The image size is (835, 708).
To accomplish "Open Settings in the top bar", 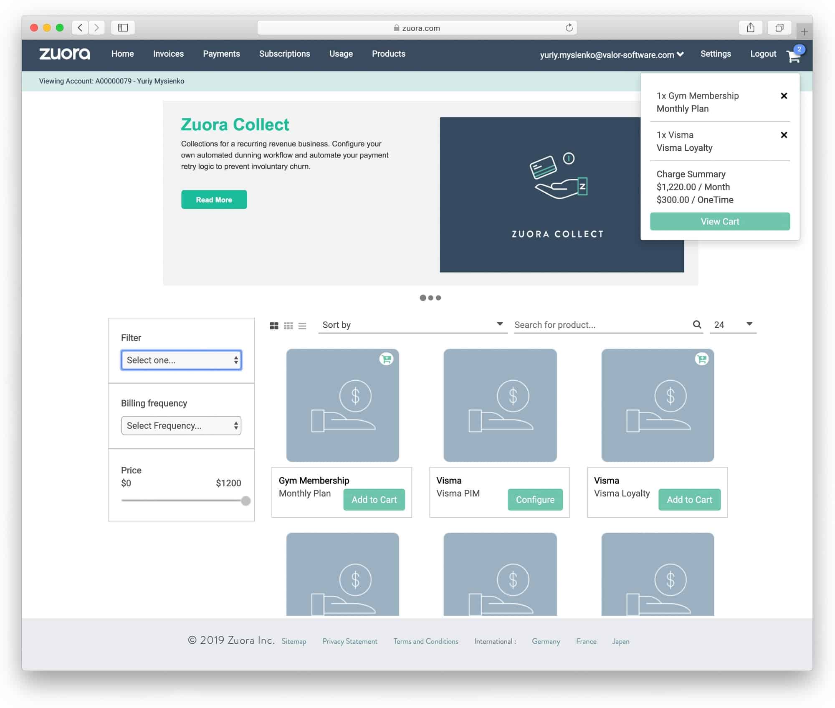I will pyautogui.click(x=716, y=54).
